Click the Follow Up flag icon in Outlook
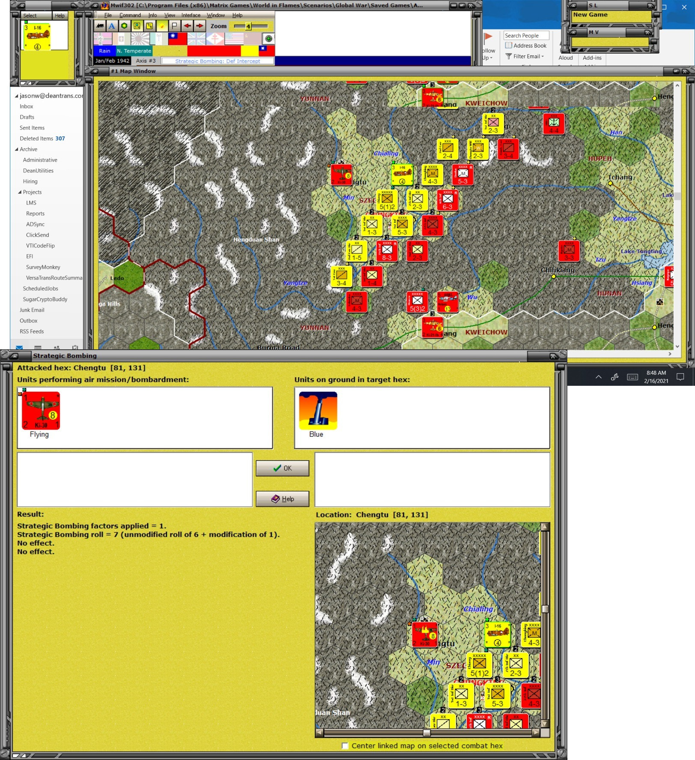 click(488, 39)
